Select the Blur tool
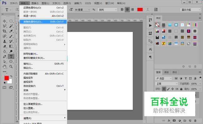This screenshot has width=203, height=124. pyautogui.click(x=5, y=51)
